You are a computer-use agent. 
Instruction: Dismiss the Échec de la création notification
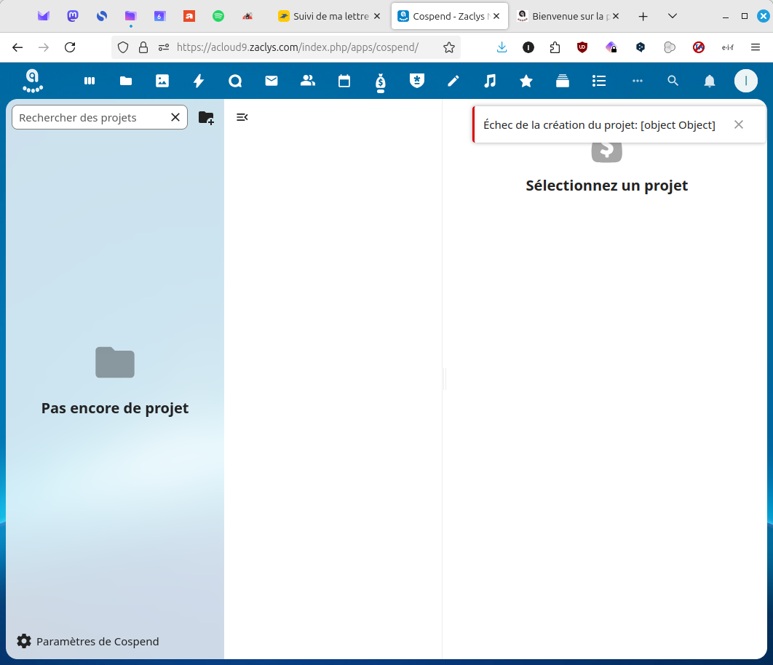coord(739,124)
